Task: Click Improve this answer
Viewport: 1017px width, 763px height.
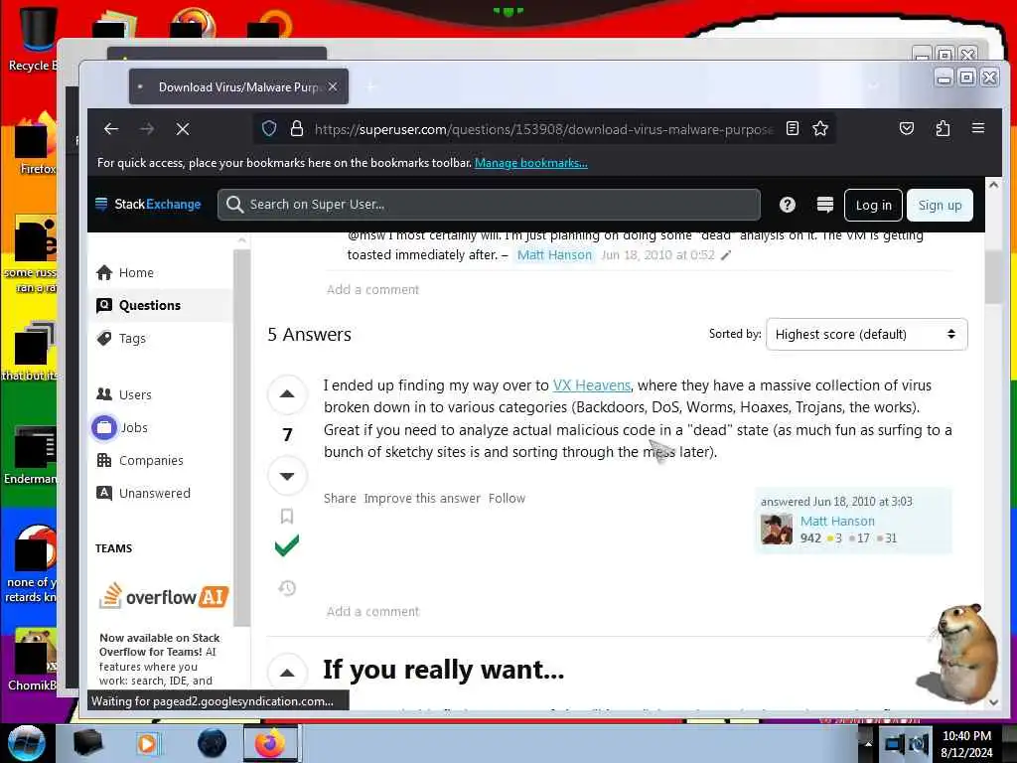Action: [422, 499]
